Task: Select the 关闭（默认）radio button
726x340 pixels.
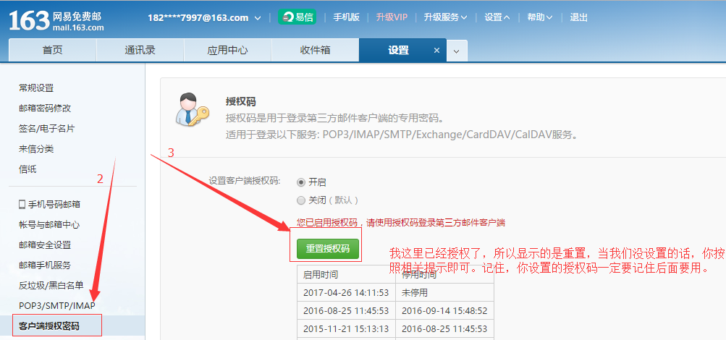Action: pos(301,200)
